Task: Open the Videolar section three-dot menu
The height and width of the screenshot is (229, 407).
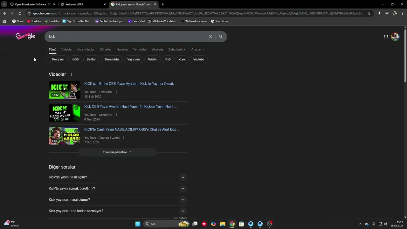Action: 71,74
